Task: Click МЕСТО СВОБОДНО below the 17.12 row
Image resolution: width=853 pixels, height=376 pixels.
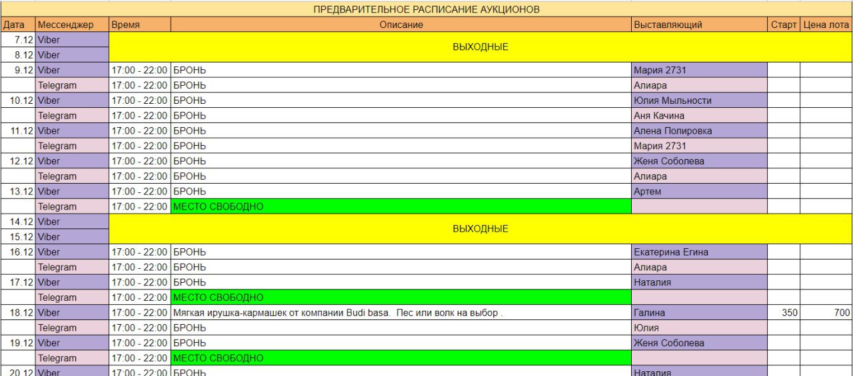Action: coord(401,297)
